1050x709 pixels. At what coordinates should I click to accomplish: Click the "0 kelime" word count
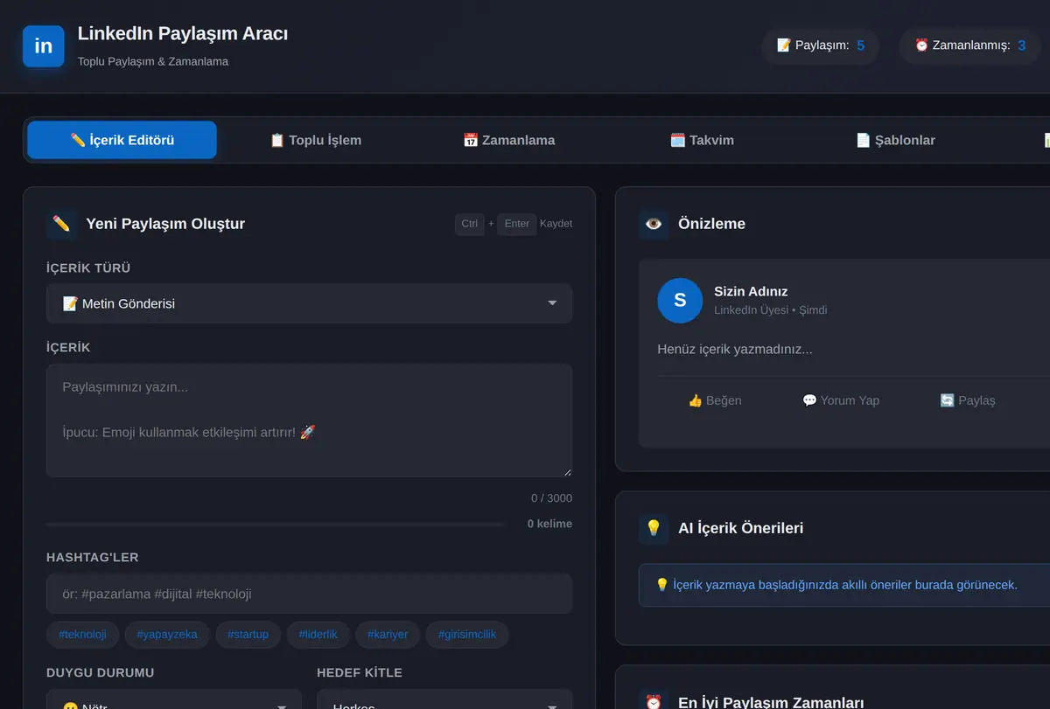(549, 524)
